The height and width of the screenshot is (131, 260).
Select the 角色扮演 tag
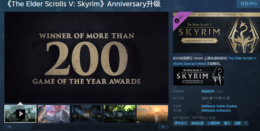click(x=197, y=123)
